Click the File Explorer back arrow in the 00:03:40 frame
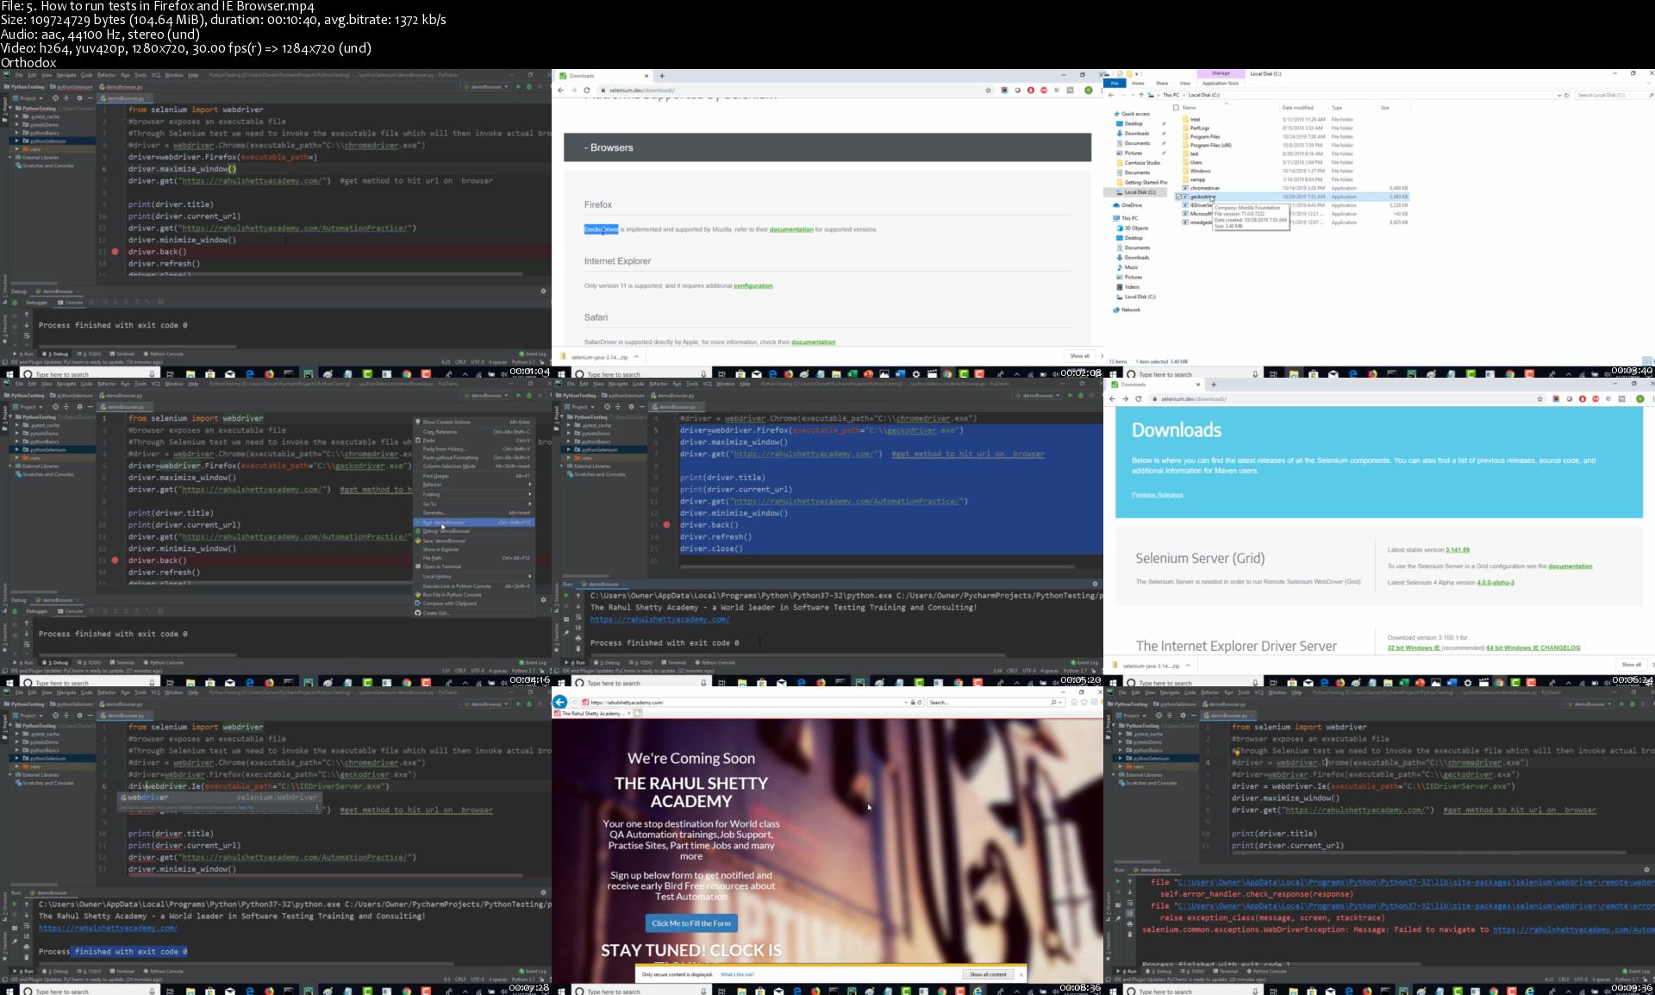Screen dimensions: 1655x995 point(1112,95)
